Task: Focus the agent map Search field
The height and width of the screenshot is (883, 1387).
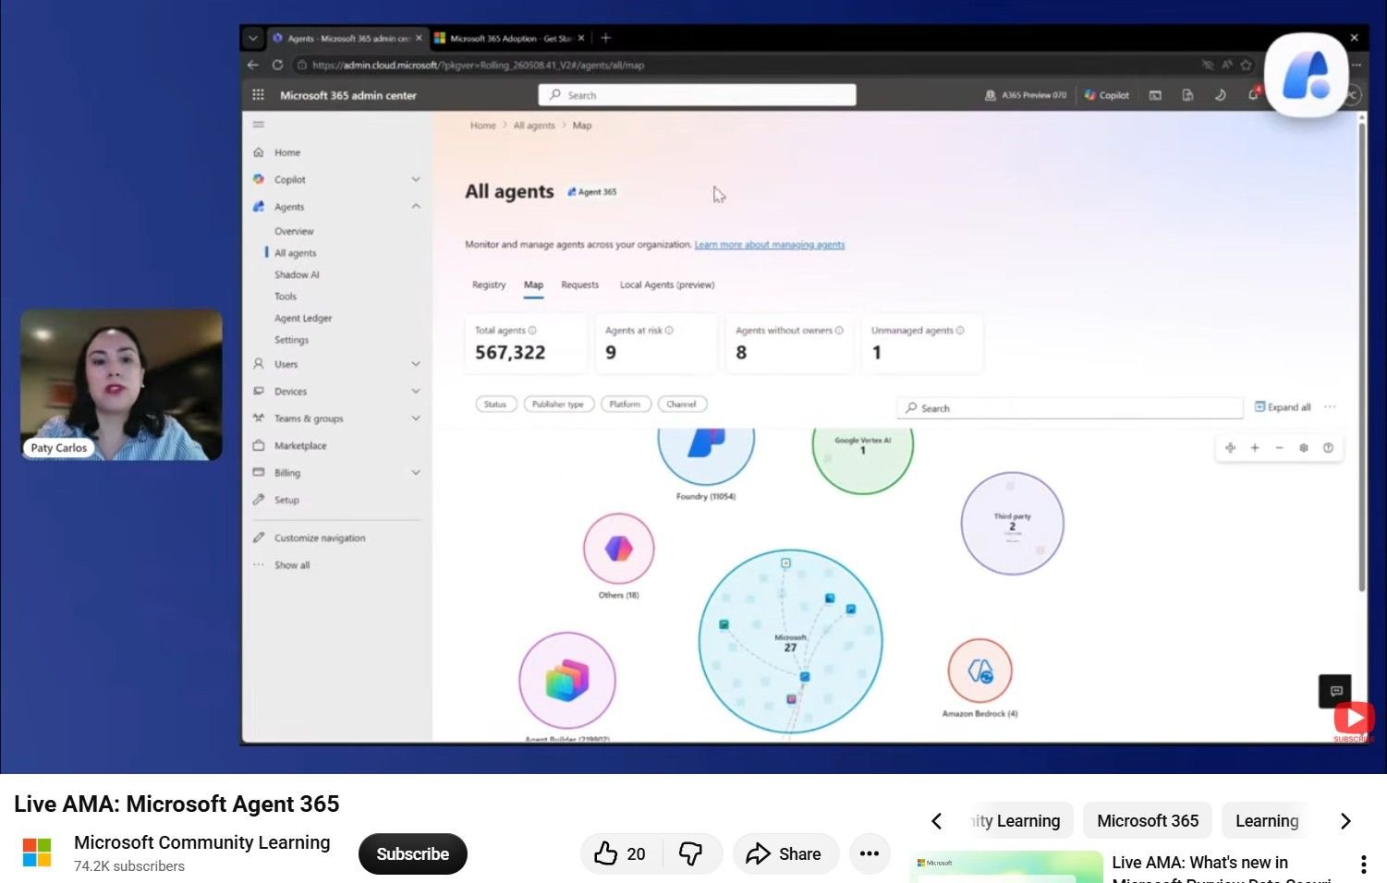Action: coord(1070,408)
